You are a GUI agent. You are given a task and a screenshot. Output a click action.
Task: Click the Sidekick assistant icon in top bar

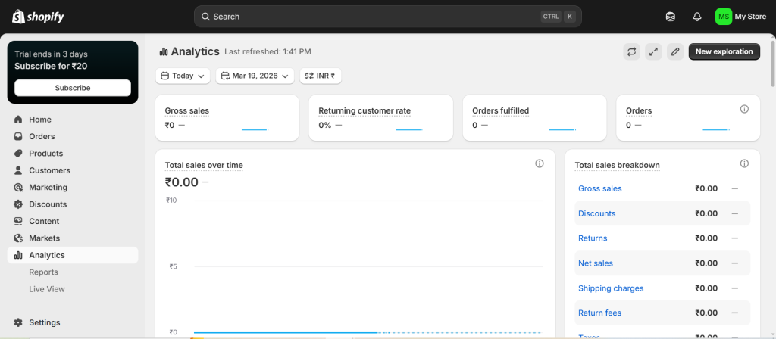click(x=671, y=17)
